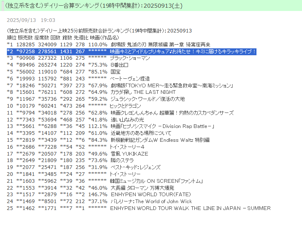Click the title ベスト・キッド：レジェンズ
This screenshot has width=302, height=236.
click(135, 167)
